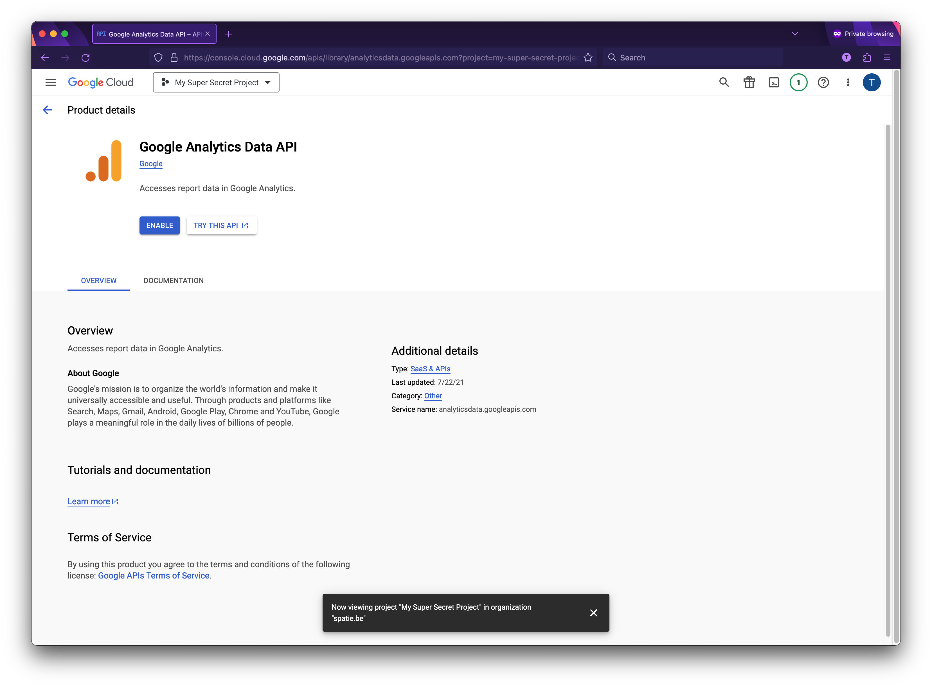Image resolution: width=932 pixels, height=687 pixels.
Task: Open the help question mark icon
Action: click(823, 82)
